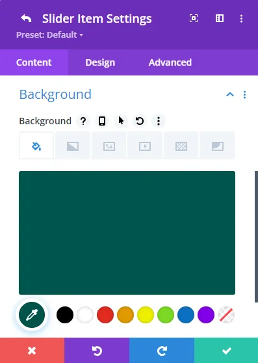Choose the yellow color swatch
The height and width of the screenshot is (363, 258).
click(x=146, y=315)
